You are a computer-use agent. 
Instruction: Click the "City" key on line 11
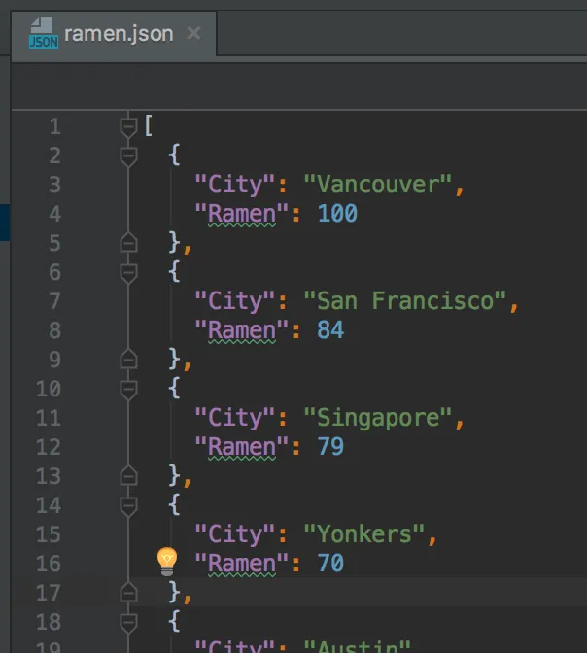[x=235, y=417]
